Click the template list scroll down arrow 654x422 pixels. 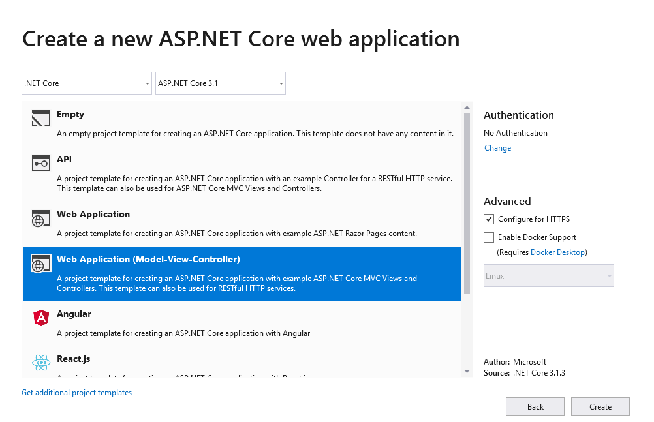tap(467, 371)
